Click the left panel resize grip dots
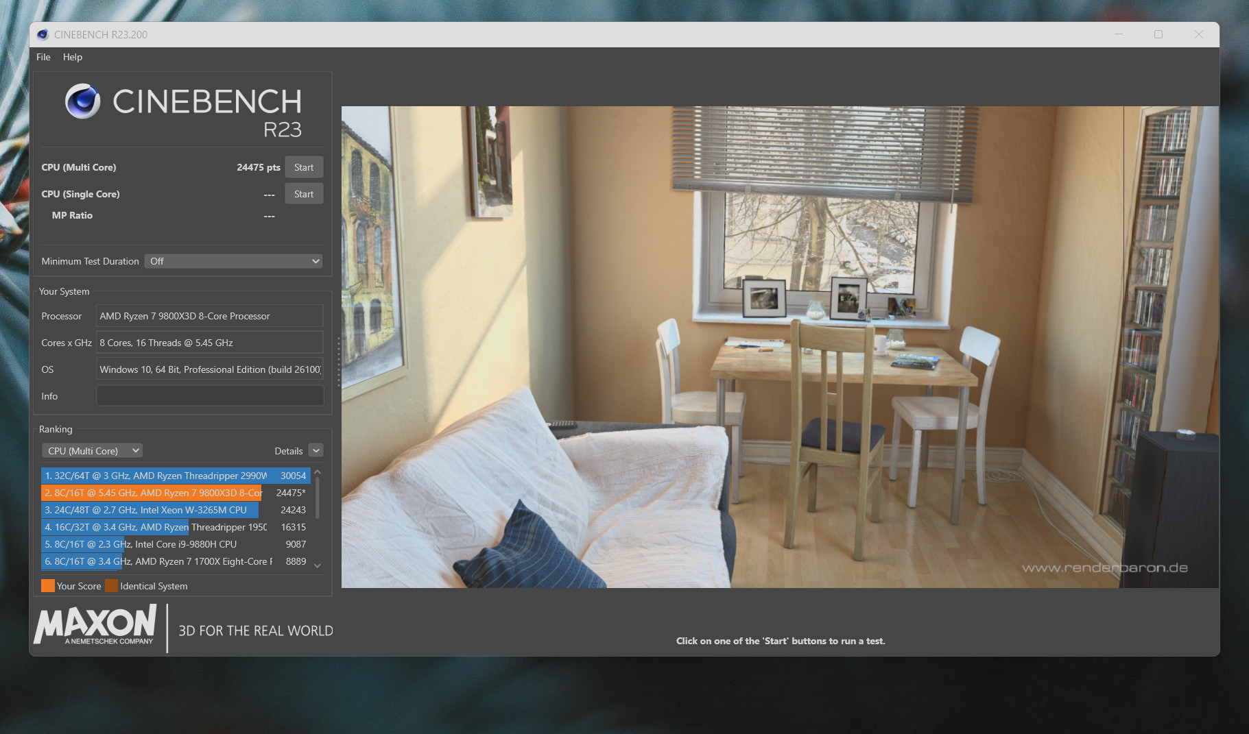The width and height of the screenshot is (1249, 734). (338, 363)
